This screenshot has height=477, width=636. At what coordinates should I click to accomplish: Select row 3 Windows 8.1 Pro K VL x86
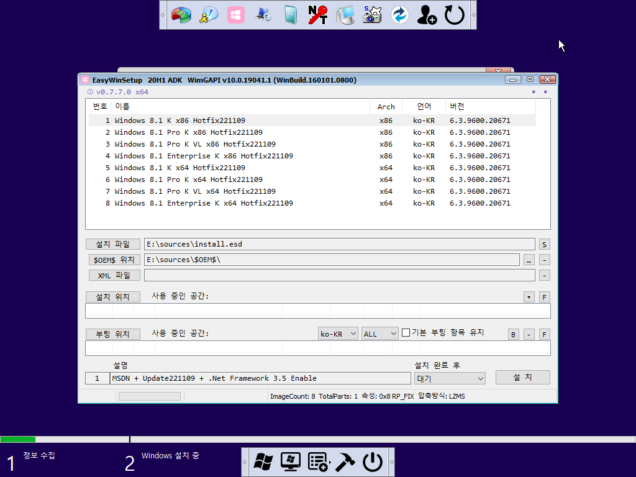tap(312, 144)
